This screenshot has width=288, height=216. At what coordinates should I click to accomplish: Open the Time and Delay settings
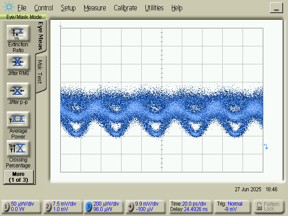189,207
